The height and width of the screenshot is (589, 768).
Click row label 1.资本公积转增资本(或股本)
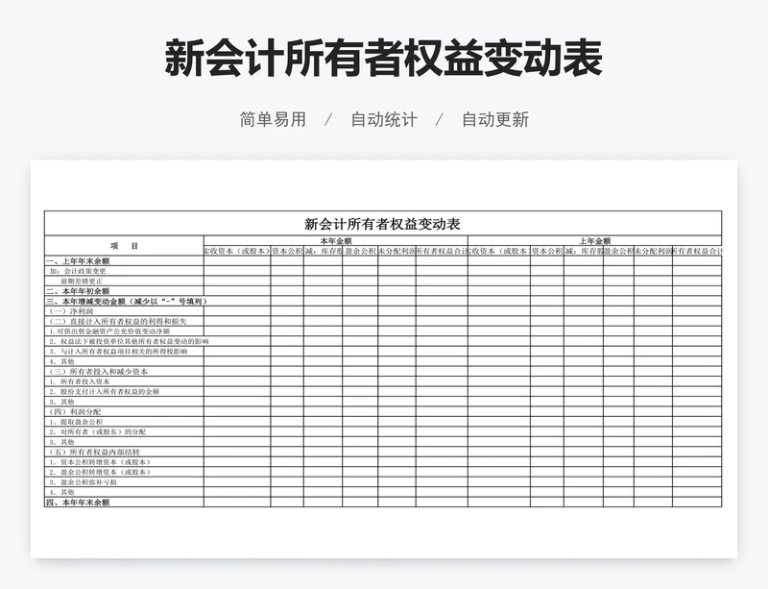click(x=100, y=462)
